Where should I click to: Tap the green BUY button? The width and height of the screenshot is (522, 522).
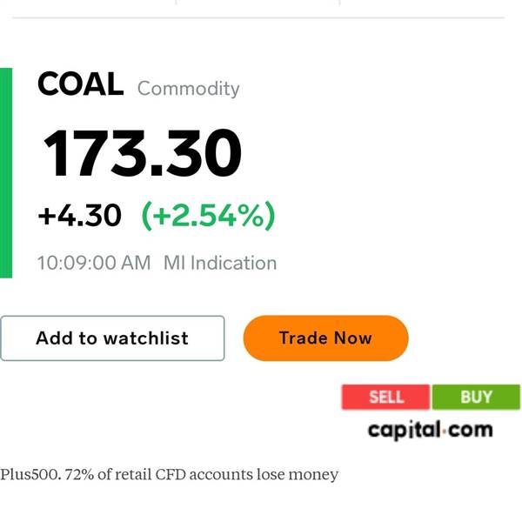(x=476, y=397)
